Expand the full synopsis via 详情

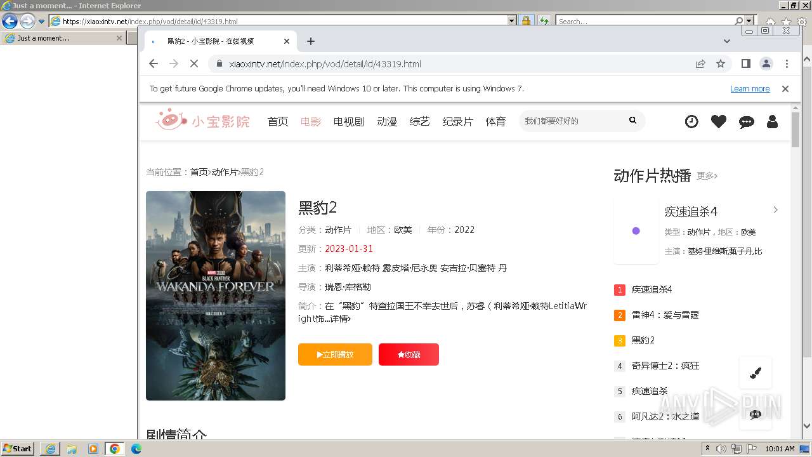(x=340, y=319)
